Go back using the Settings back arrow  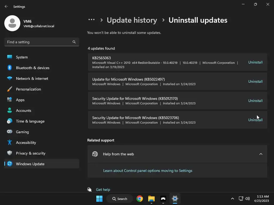[6, 6]
